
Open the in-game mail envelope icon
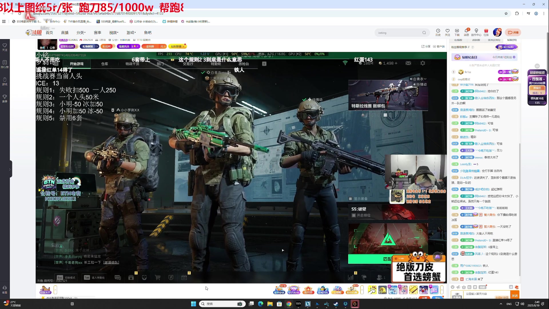(x=408, y=63)
